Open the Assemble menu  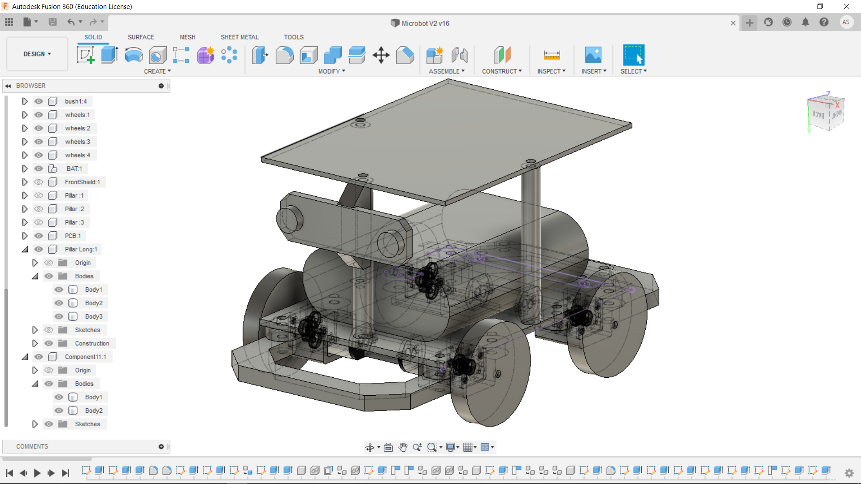(446, 71)
